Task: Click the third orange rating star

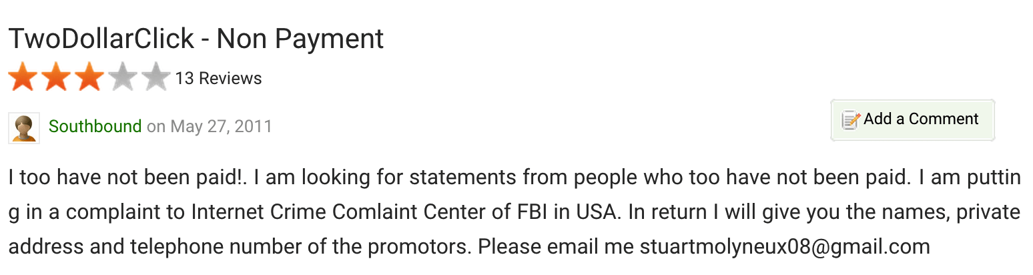Action: tap(89, 77)
